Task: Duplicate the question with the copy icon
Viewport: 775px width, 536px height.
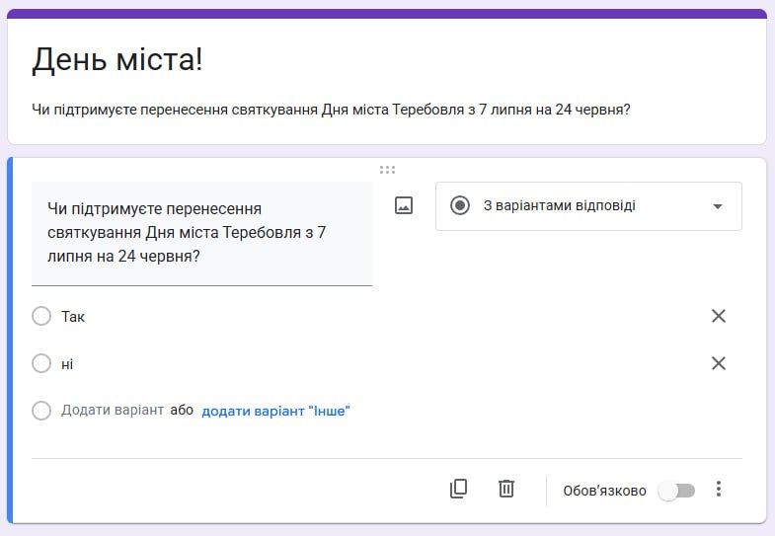Action: pos(458,489)
